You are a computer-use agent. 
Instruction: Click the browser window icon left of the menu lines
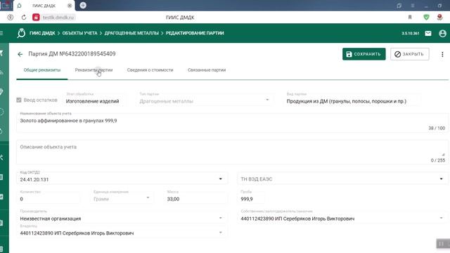coord(399,6)
